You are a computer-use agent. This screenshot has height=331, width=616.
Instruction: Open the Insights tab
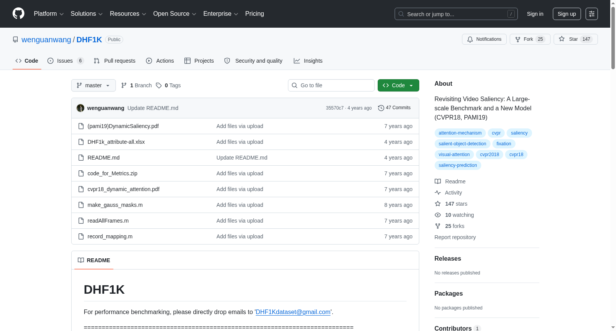(308, 61)
